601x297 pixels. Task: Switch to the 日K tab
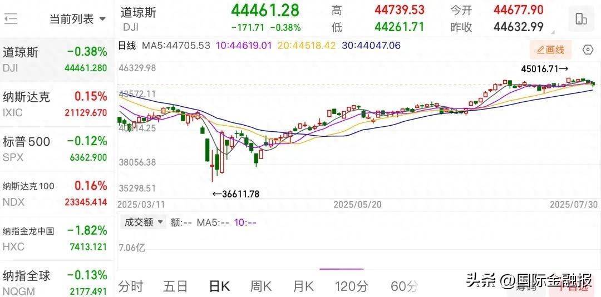pyautogui.click(x=220, y=286)
